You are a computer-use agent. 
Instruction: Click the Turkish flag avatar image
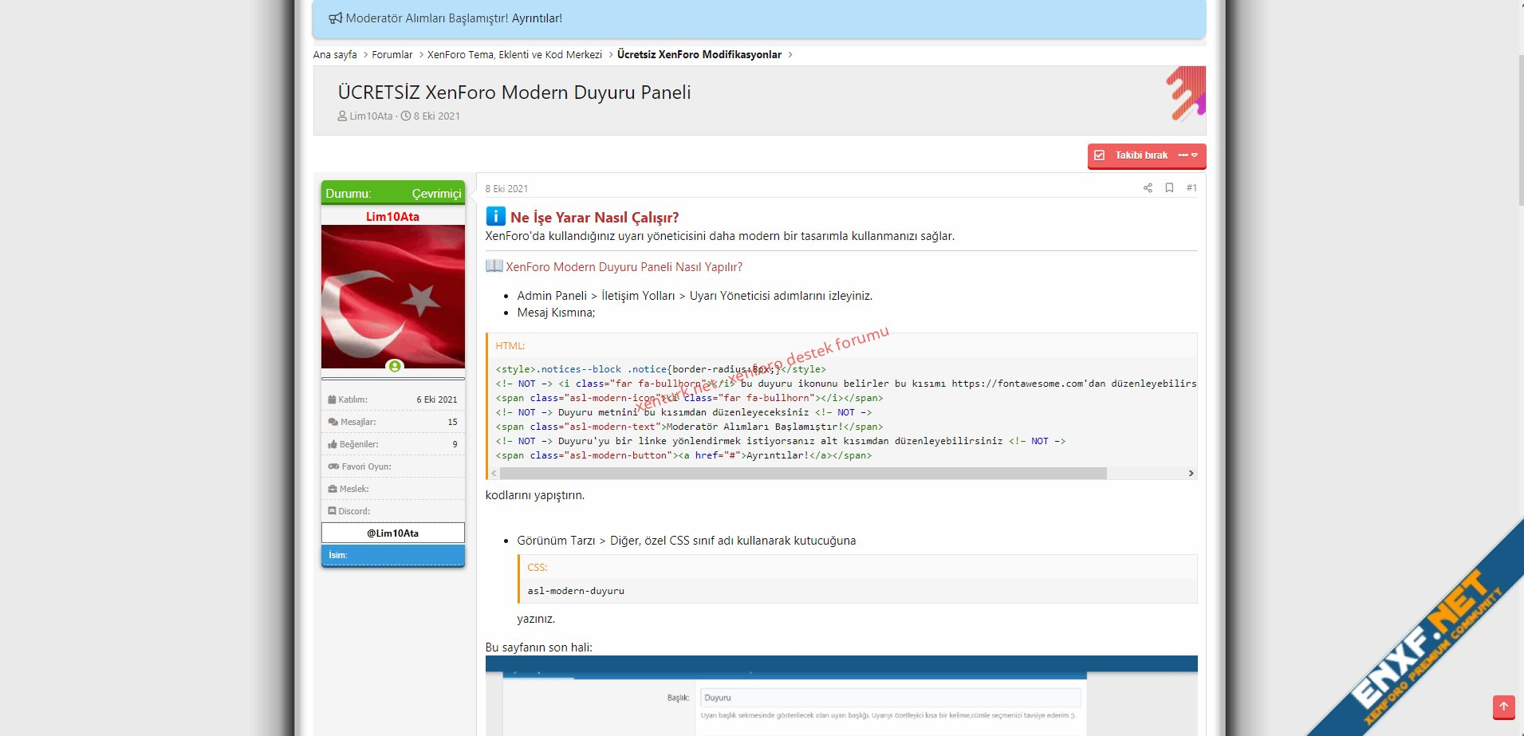(x=393, y=297)
